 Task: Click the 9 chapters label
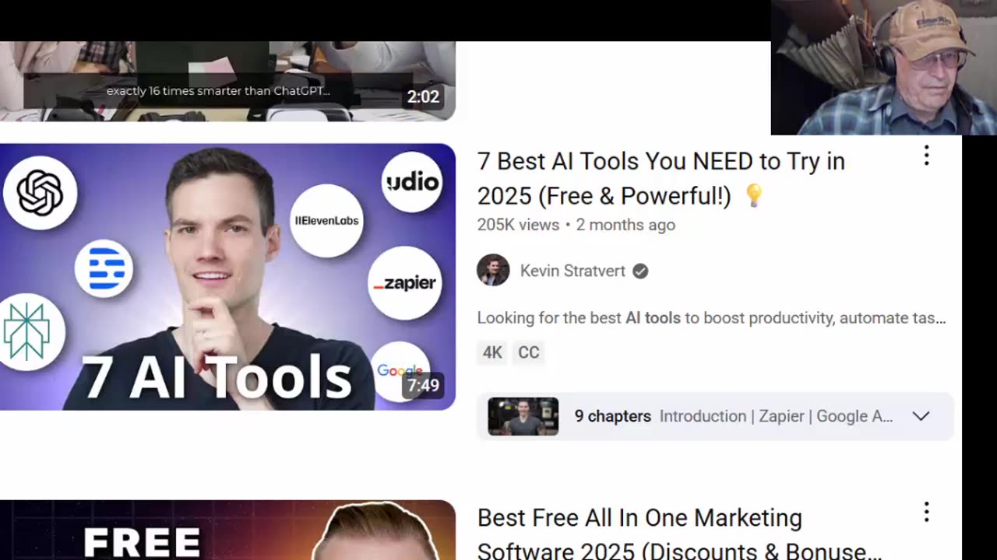613,416
